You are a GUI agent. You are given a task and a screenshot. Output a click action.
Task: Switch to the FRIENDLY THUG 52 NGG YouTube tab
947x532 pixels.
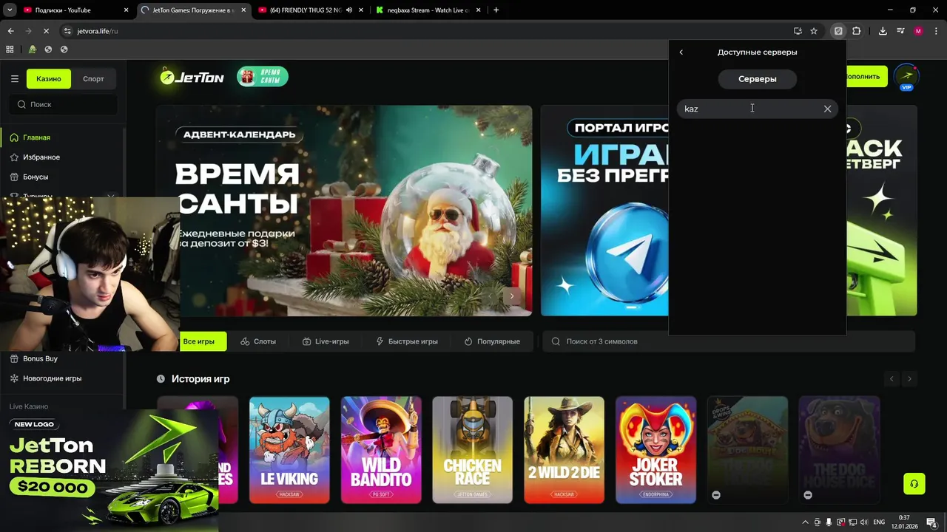310,10
